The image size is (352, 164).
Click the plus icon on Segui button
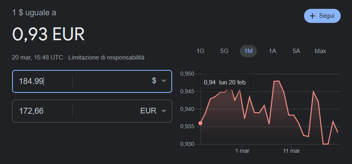coord(312,16)
